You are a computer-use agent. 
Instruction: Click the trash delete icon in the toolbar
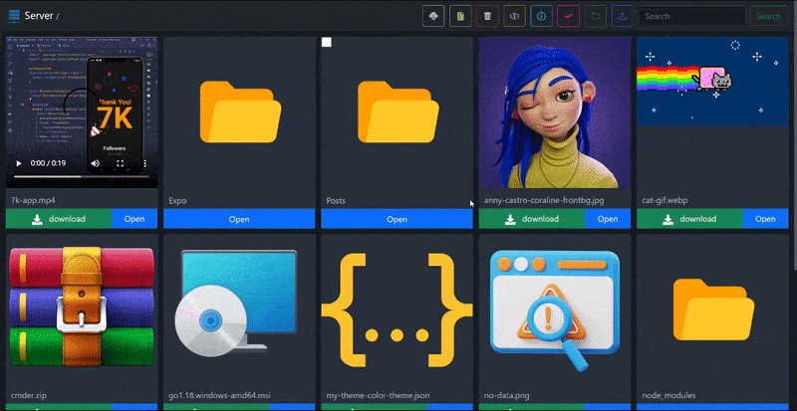pyautogui.click(x=487, y=16)
